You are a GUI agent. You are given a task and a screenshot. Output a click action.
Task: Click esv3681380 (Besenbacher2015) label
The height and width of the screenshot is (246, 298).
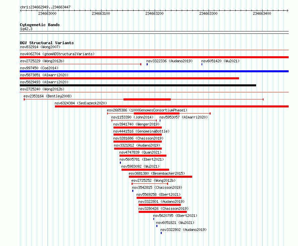tap(157, 173)
